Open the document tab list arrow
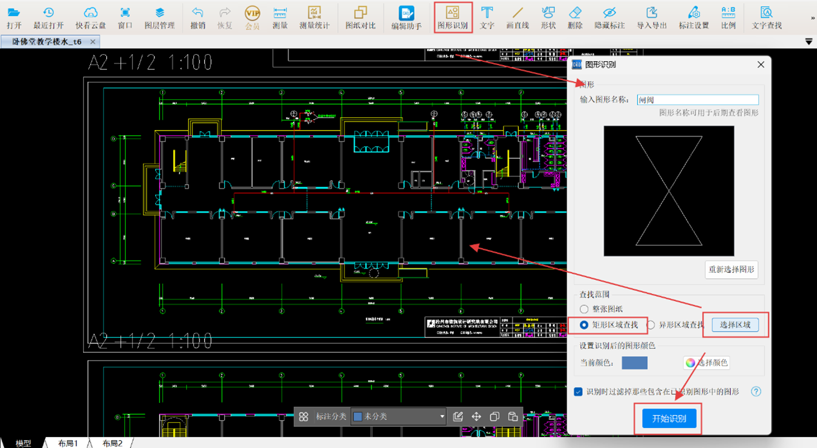817x448 pixels. pos(809,42)
